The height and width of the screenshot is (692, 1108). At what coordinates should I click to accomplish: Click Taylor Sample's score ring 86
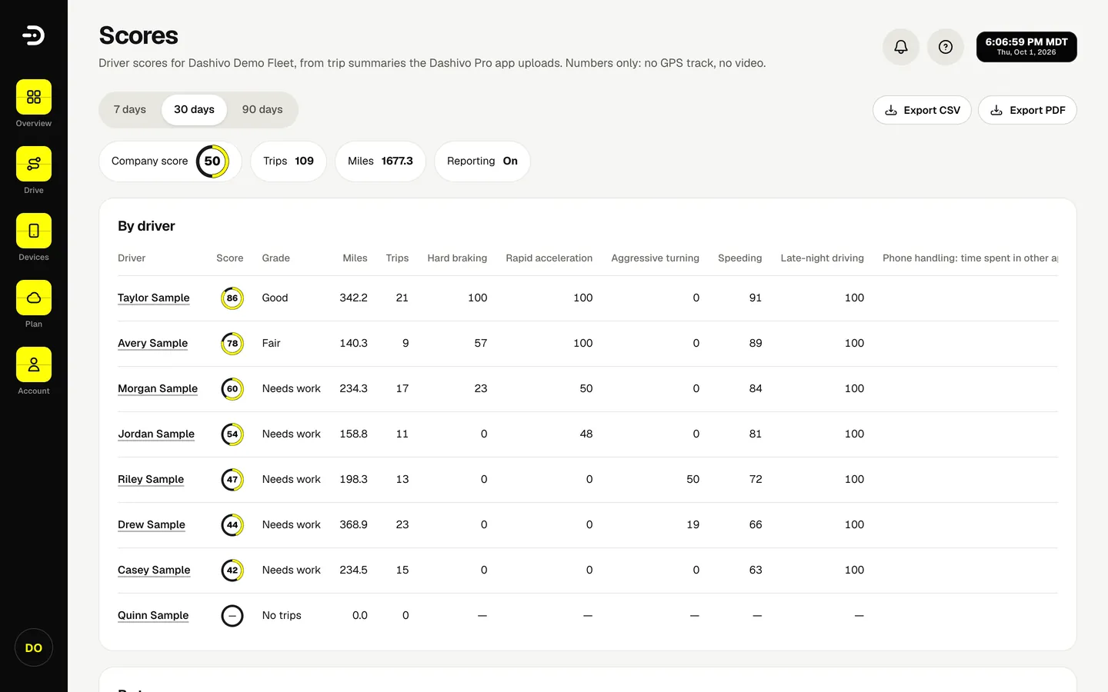click(232, 298)
